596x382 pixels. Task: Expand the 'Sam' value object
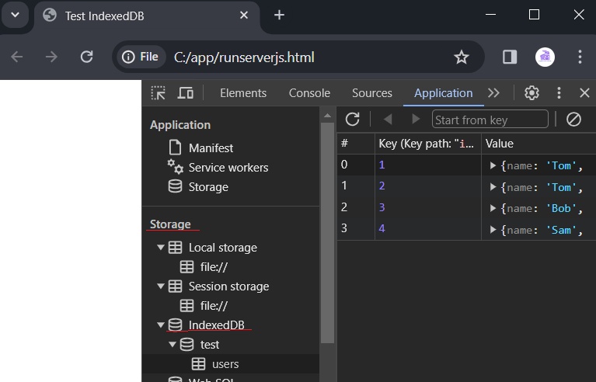point(493,229)
